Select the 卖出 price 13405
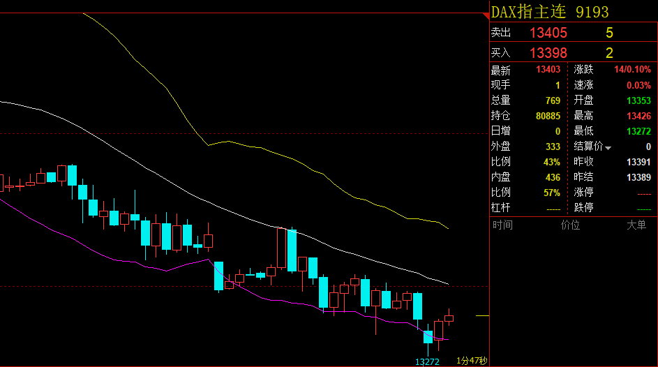This screenshot has height=367, width=658. coord(548,33)
